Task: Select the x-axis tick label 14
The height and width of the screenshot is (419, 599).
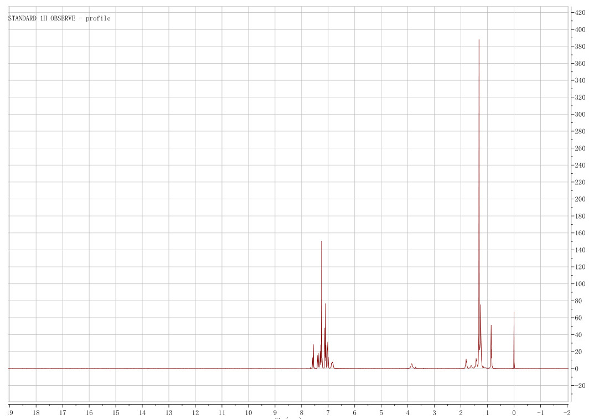Action: 142,412
